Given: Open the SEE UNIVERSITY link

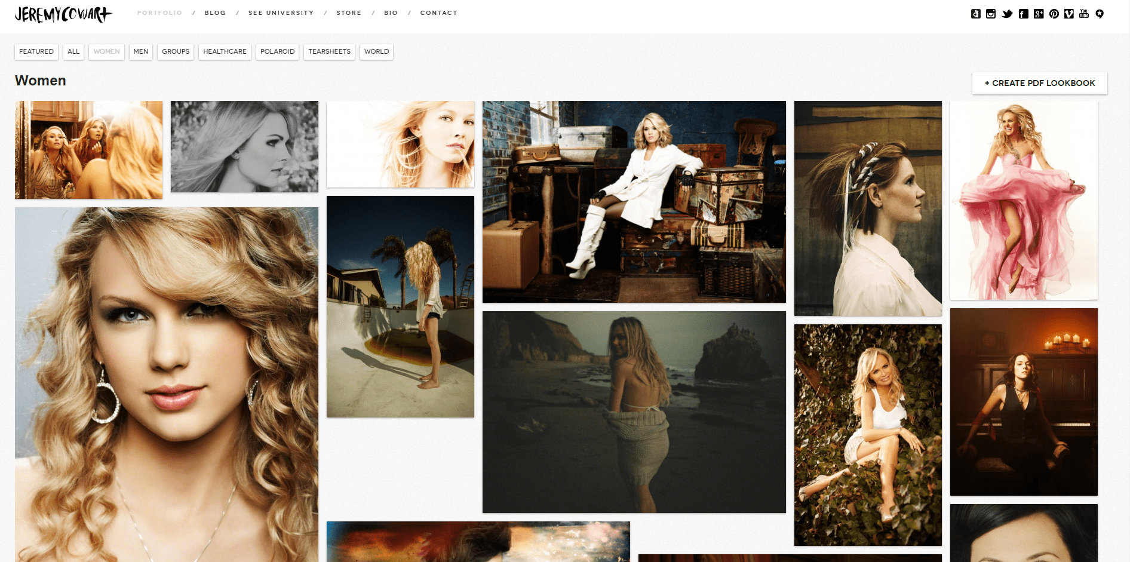Looking at the screenshot, I should 281,13.
